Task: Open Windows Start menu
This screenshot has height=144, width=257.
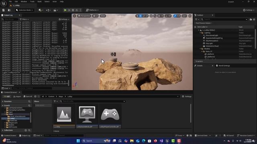Action: point(78,141)
